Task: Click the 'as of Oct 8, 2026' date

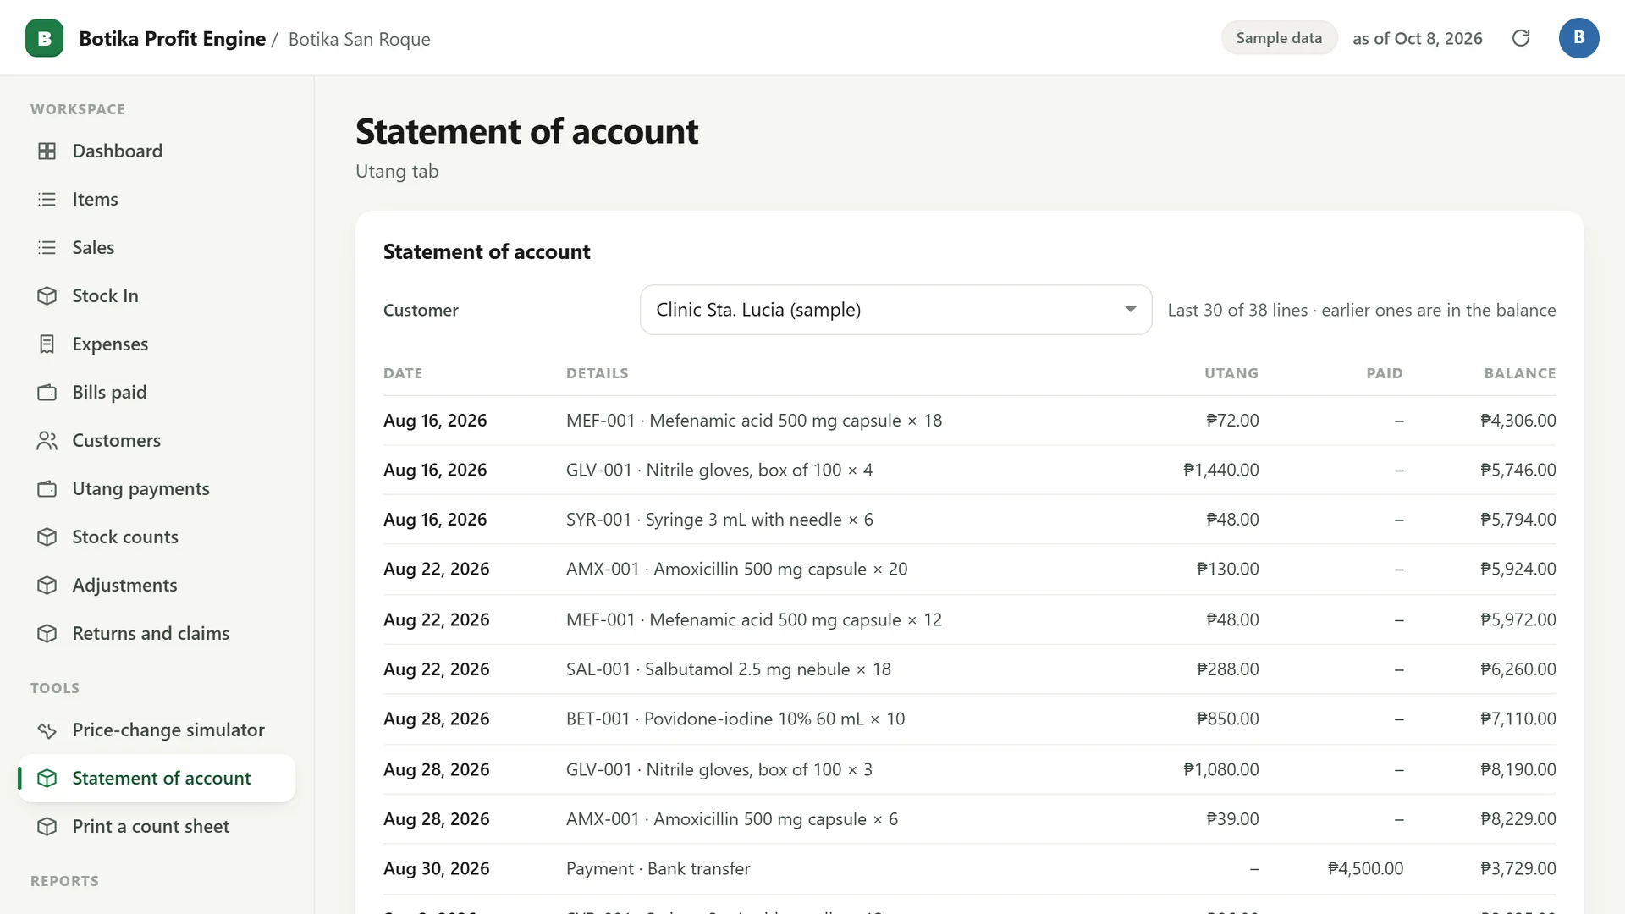Action: click(1418, 38)
